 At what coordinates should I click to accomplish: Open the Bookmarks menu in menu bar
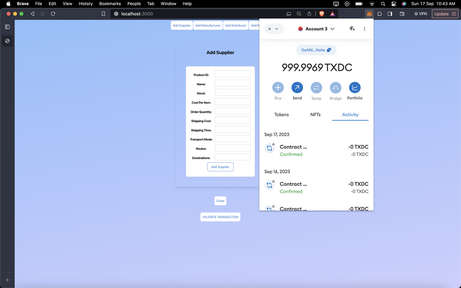tap(110, 4)
